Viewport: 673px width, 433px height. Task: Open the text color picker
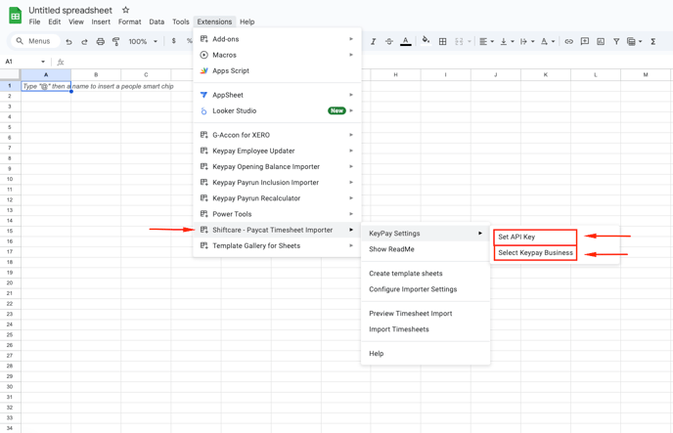[406, 42]
